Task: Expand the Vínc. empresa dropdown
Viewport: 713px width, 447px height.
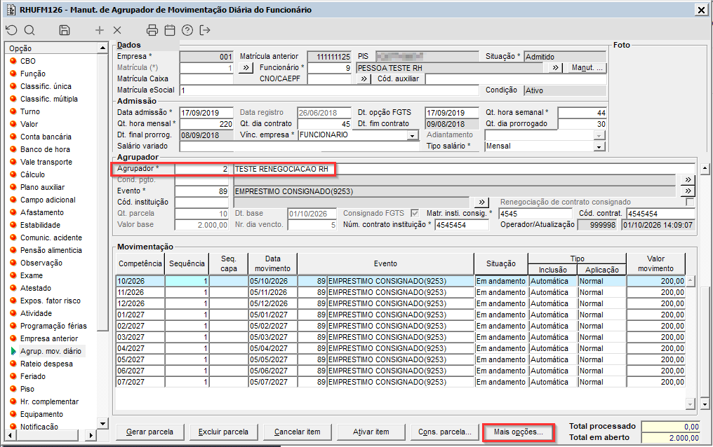Action: (x=413, y=135)
